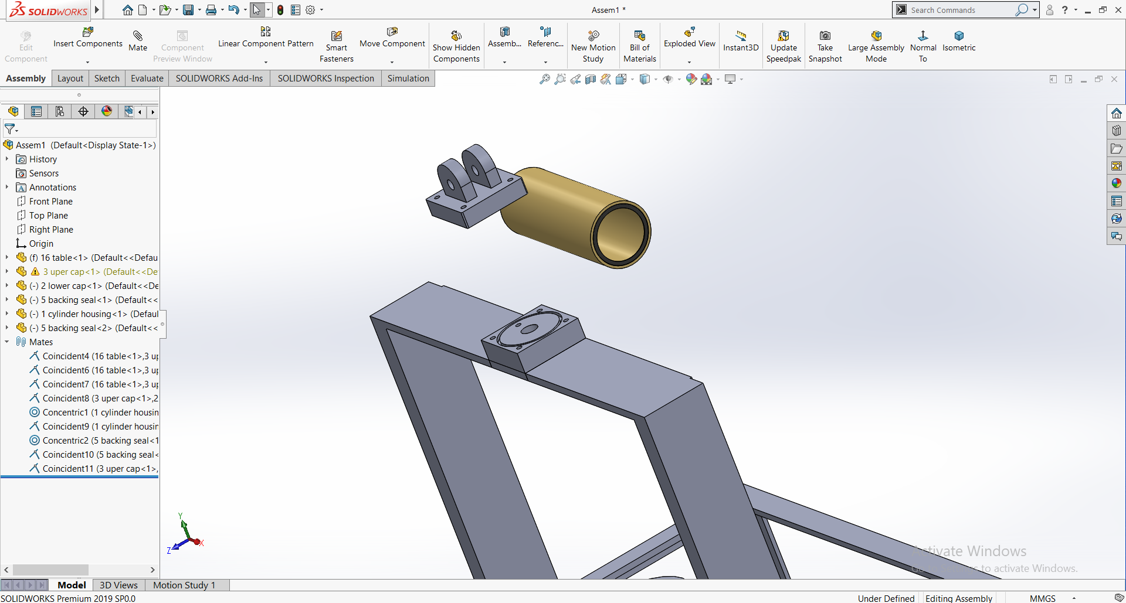Open Move Component dropdown arrow

coord(392,62)
